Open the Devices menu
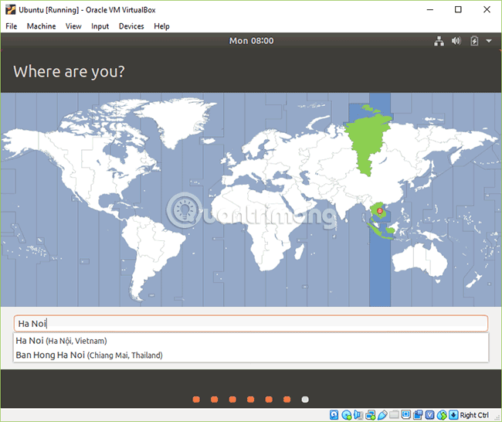This screenshot has height=422, width=502. [x=131, y=26]
